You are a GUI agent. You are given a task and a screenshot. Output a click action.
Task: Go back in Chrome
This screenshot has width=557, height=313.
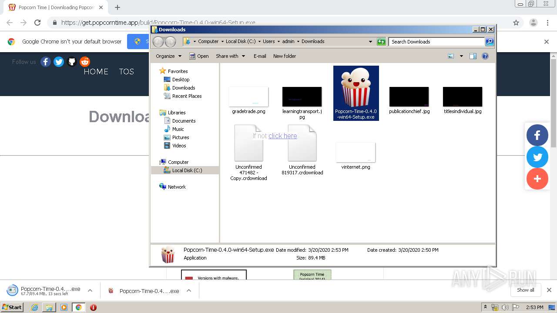10,23
